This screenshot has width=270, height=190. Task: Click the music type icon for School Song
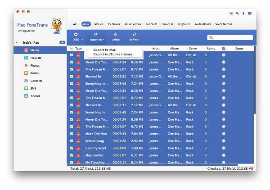pyautogui.click(x=78, y=141)
